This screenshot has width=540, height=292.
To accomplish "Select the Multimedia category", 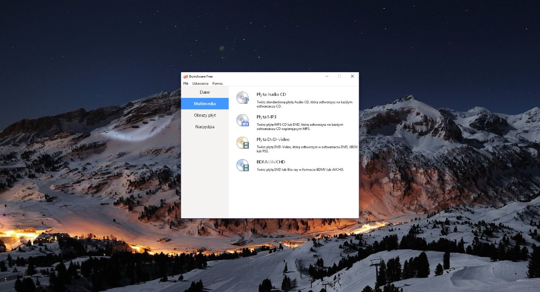I will coord(205,103).
